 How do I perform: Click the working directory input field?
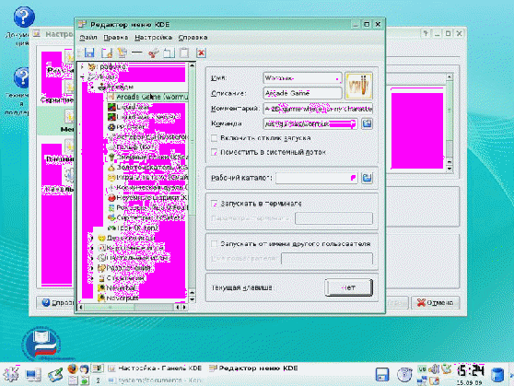[x=316, y=178]
